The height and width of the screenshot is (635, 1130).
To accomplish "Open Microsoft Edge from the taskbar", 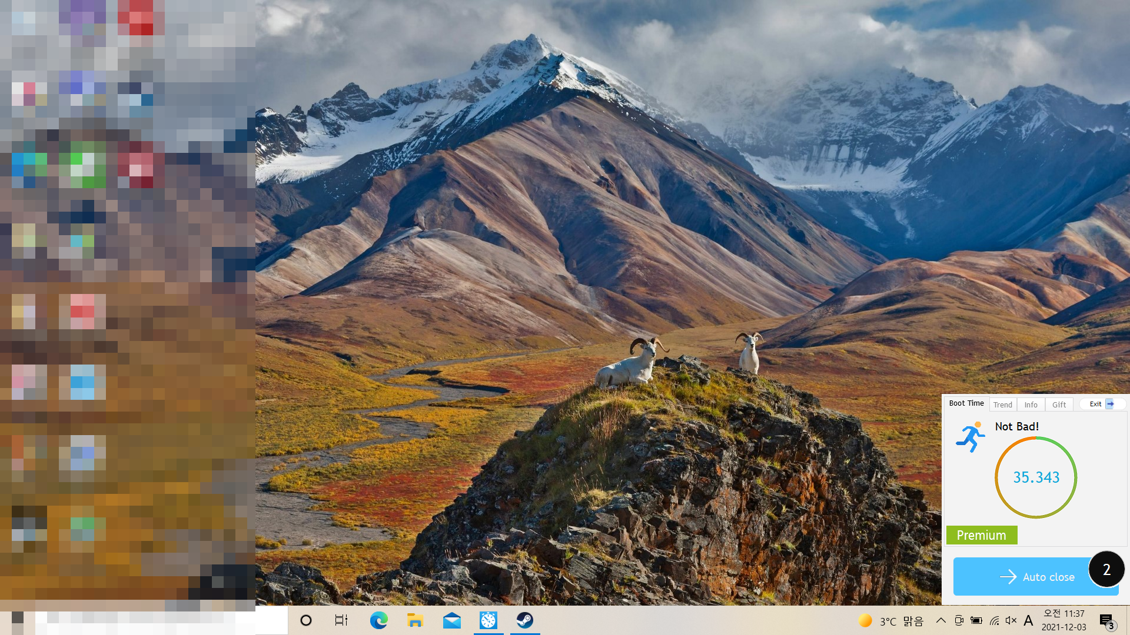I will pos(378,620).
